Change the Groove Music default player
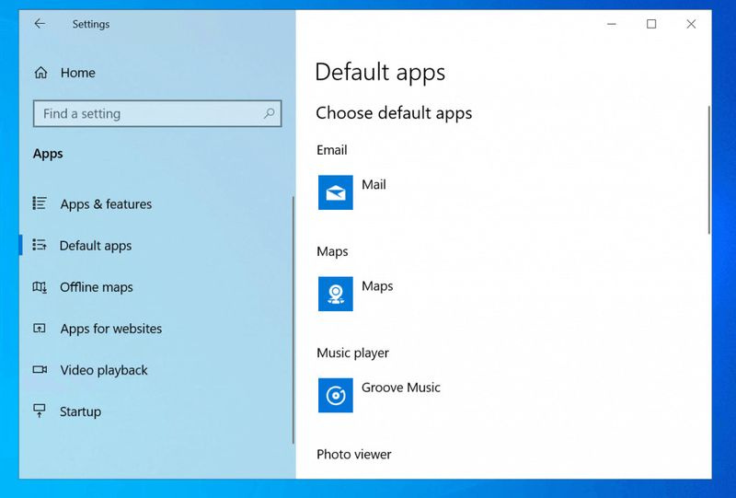Image resolution: width=736 pixels, height=498 pixels. 401,388
